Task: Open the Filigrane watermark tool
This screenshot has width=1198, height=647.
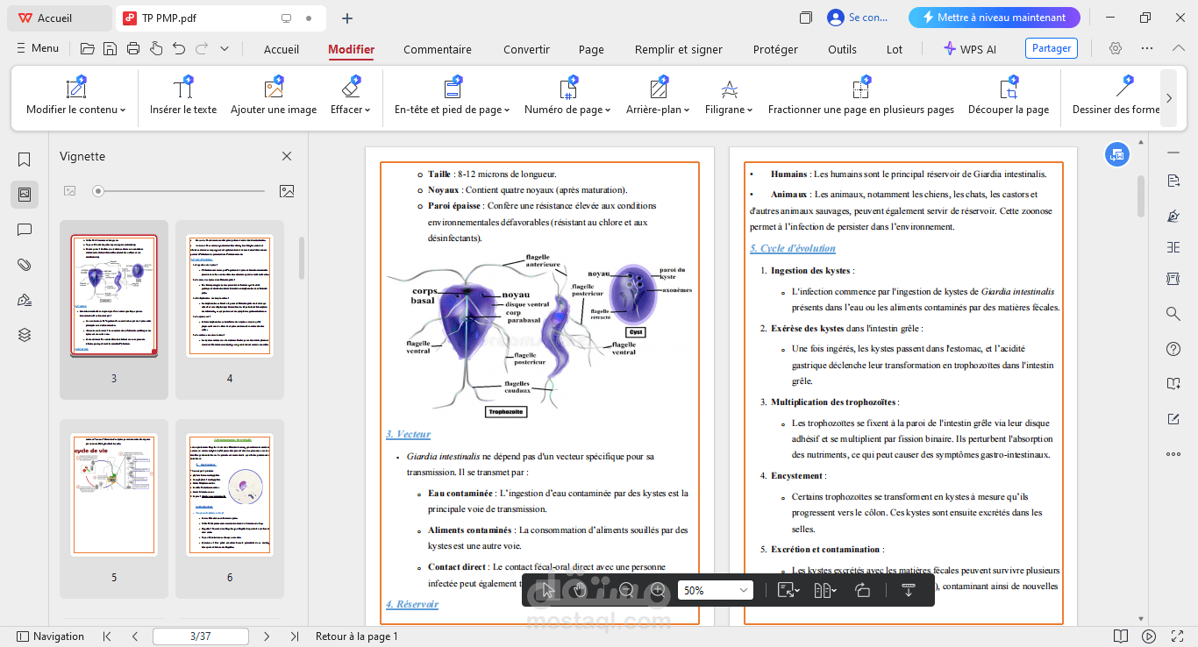Action: pos(729,96)
